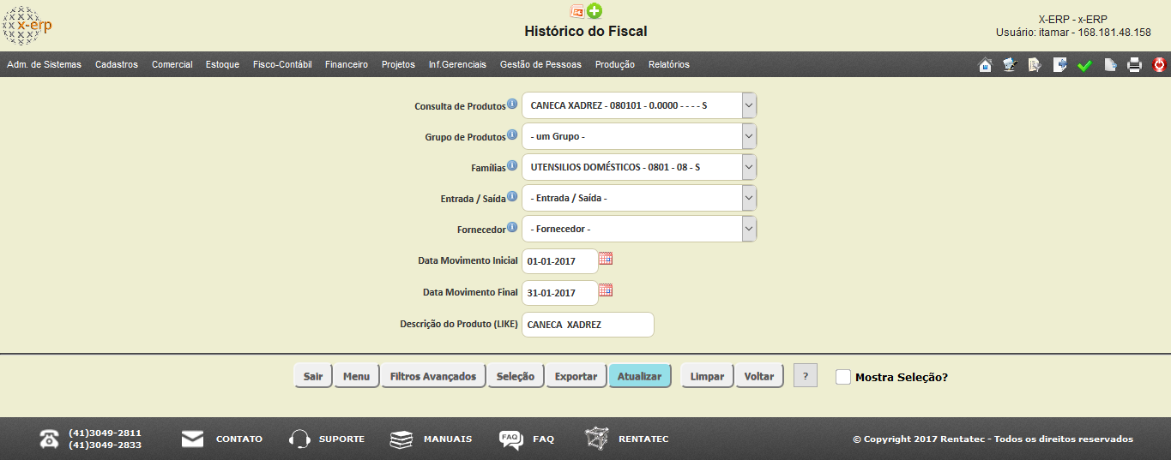
Task: Click the pen-and-paper edit icon in the toolbar
Action: (x=1010, y=65)
